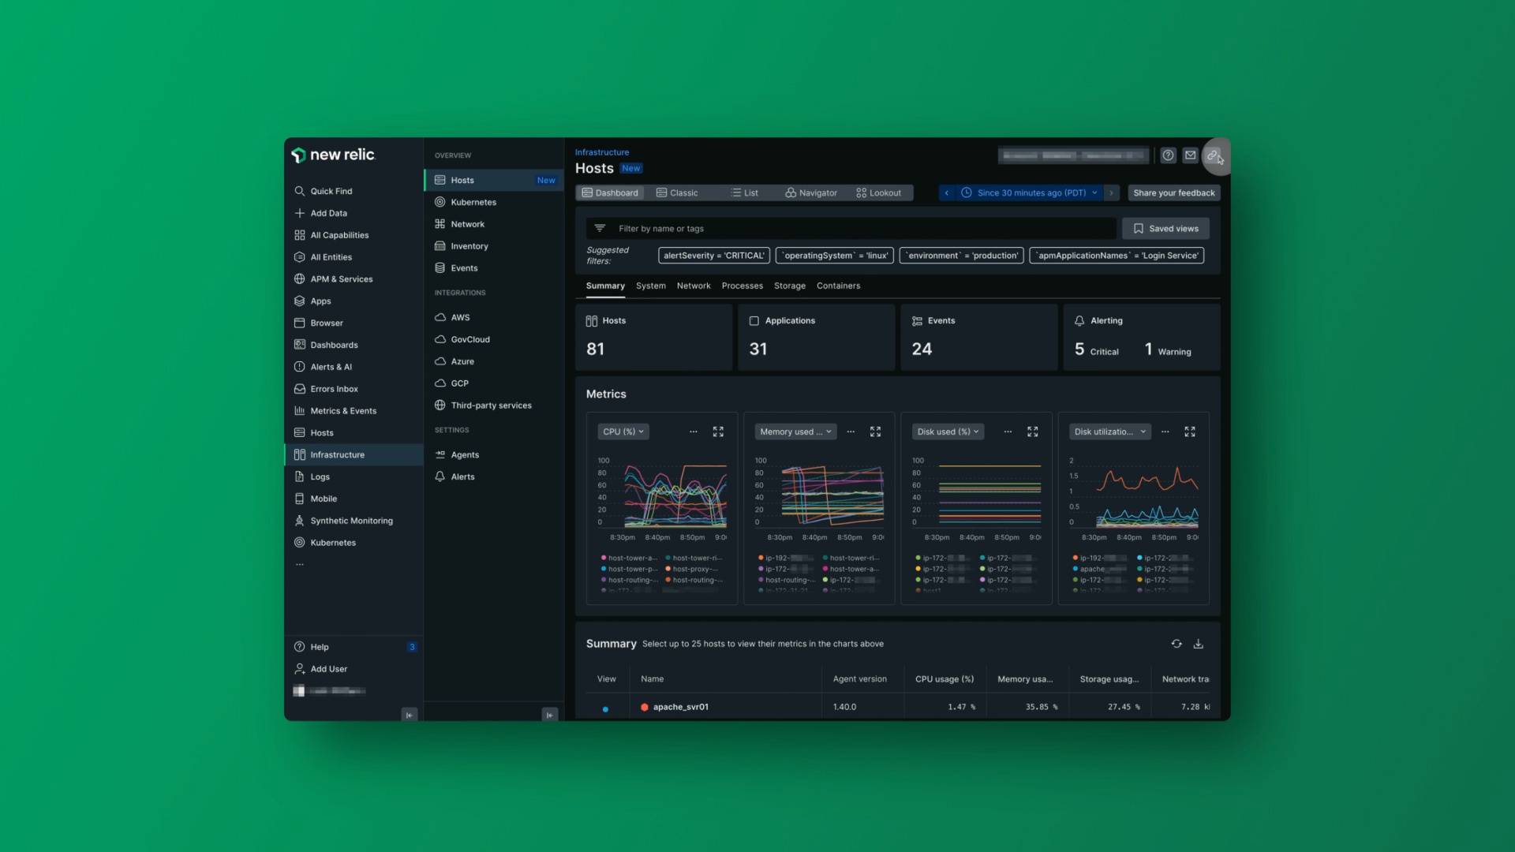Open Metrics & Events

[x=343, y=411]
